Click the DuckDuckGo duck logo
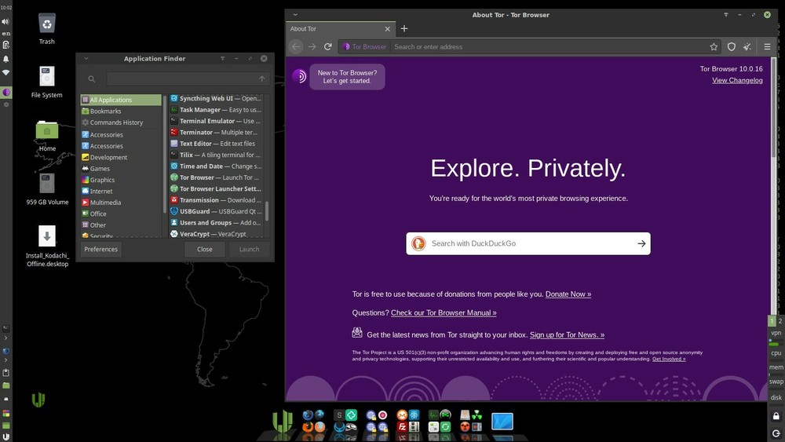 pyautogui.click(x=418, y=243)
